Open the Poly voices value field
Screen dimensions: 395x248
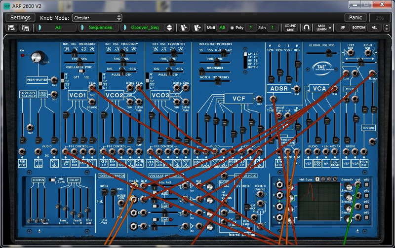[250, 28]
